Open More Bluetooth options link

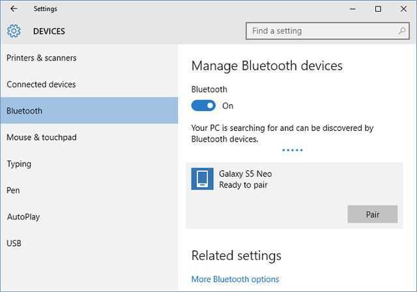[x=235, y=279]
